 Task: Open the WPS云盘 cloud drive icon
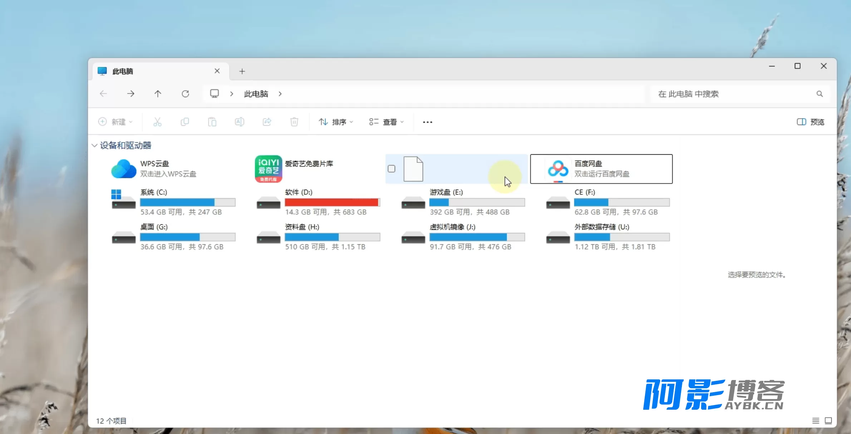(123, 169)
